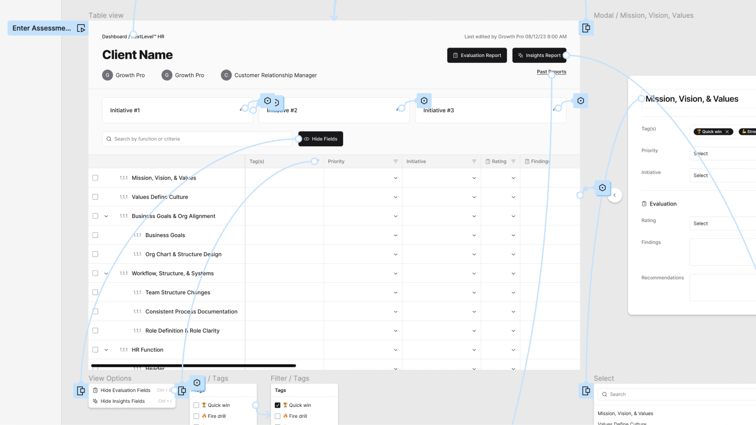Uncheck Quick win in Filter Tags panel

click(278, 405)
